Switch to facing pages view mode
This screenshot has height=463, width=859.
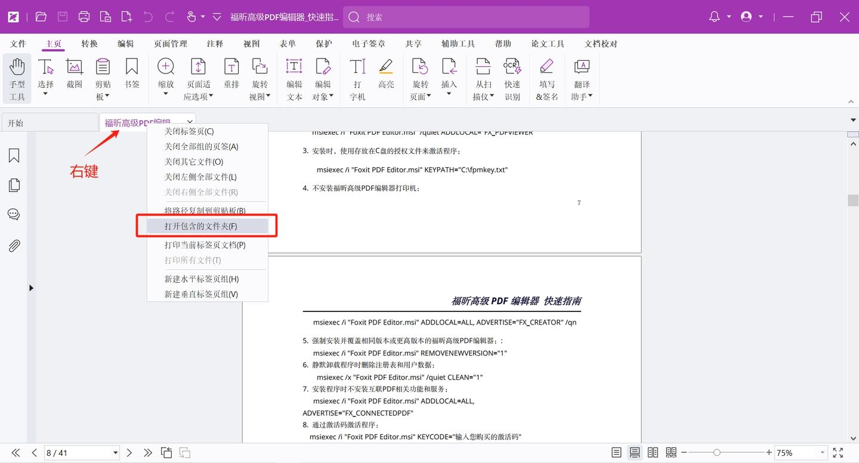coord(653,453)
